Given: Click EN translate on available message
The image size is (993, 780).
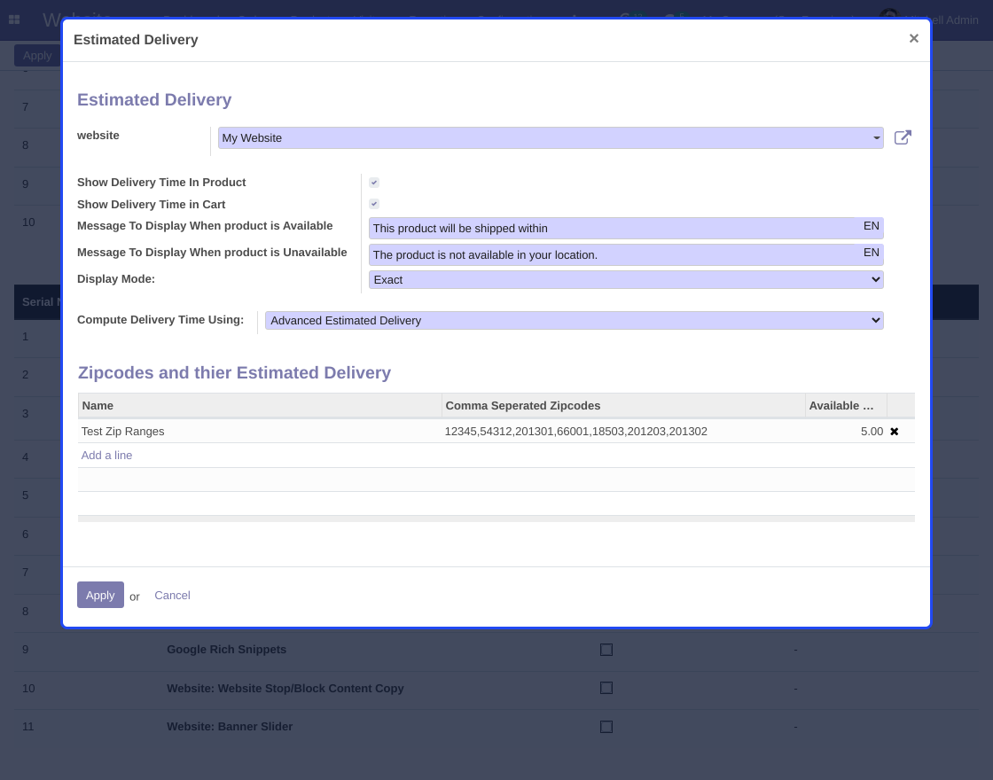Looking at the screenshot, I should tap(871, 226).
